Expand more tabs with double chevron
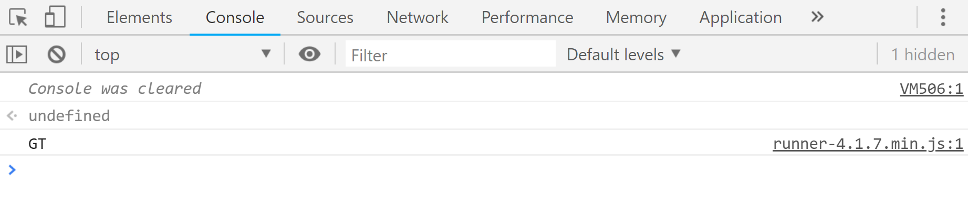Viewport: 968px width, 216px height. click(817, 17)
